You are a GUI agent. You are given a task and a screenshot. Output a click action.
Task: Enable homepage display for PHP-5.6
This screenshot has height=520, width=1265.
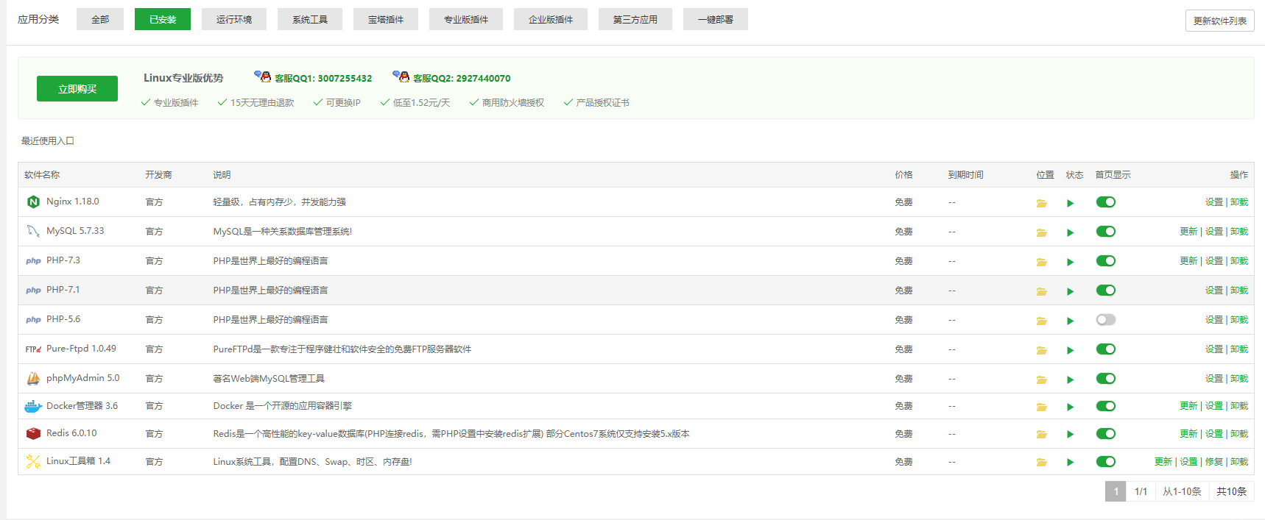pyautogui.click(x=1106, y=319)
